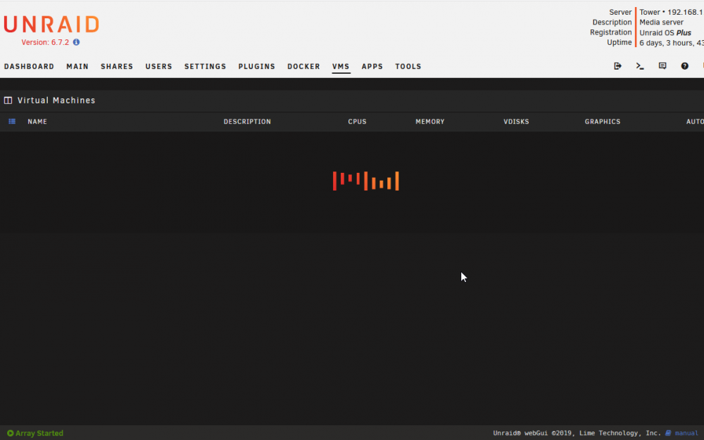Click the DESCRIPTION column header

247,122
